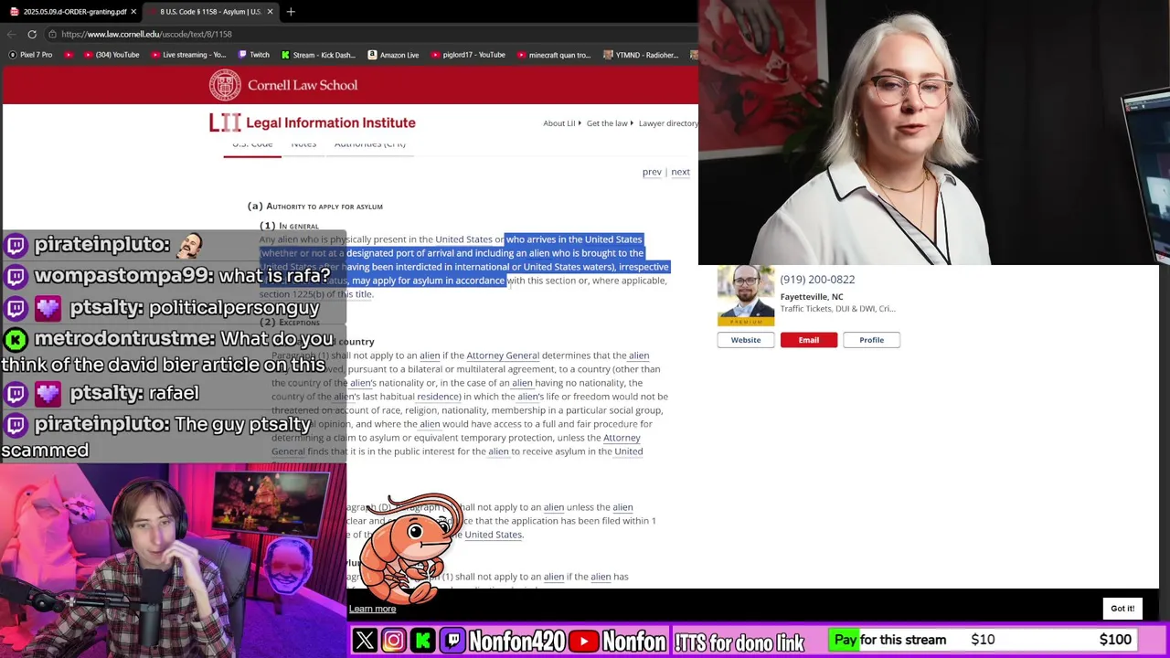Open the (304) YouTube bookmark

point(111,55)
